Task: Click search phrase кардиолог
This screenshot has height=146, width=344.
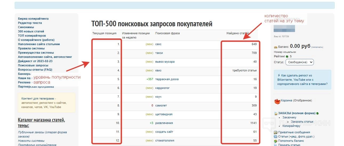Action: [x=162, y=88]
